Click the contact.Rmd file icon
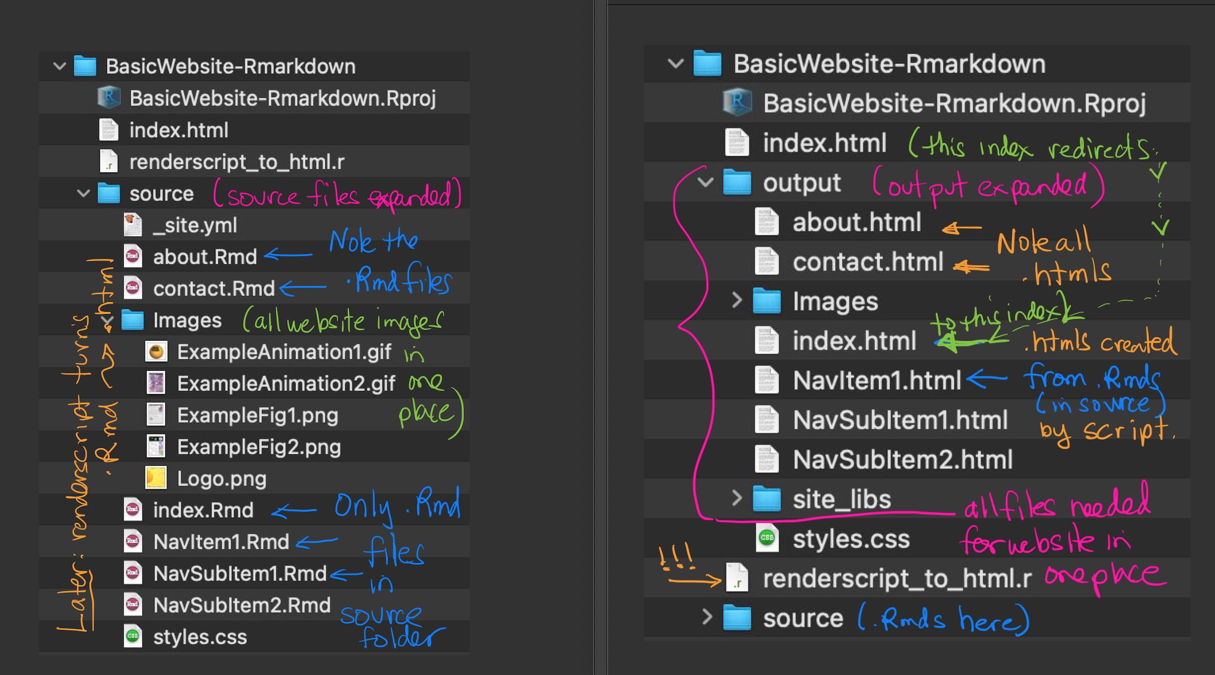The width and height of the screenshot is (1215, 675). [x=132, y=288]
